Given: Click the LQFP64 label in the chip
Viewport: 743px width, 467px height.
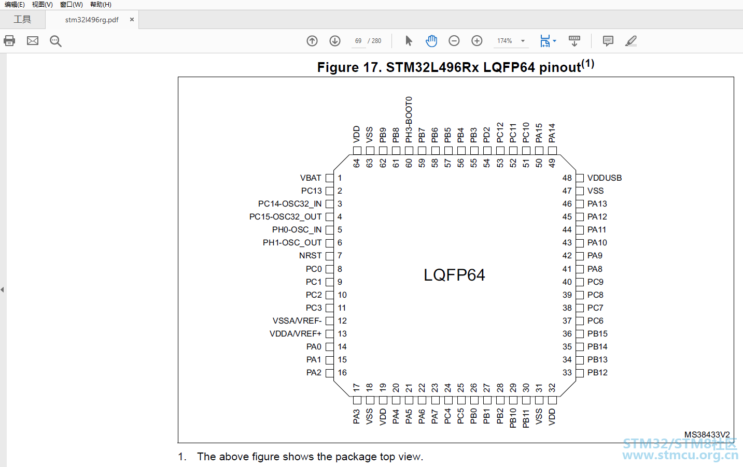Looking at the screenshot, I should tap(454, 275).
